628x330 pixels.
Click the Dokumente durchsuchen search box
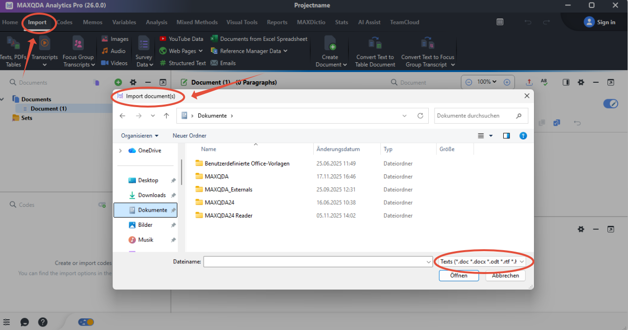(481, 116)
